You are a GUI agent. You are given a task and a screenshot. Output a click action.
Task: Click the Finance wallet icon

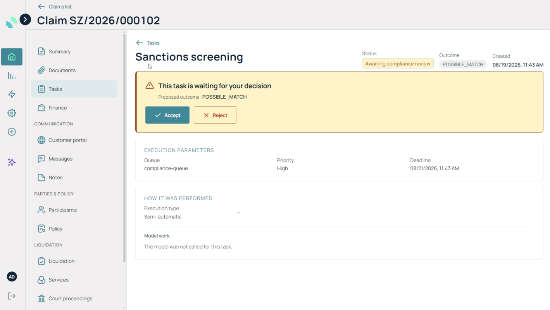[41, 108]
